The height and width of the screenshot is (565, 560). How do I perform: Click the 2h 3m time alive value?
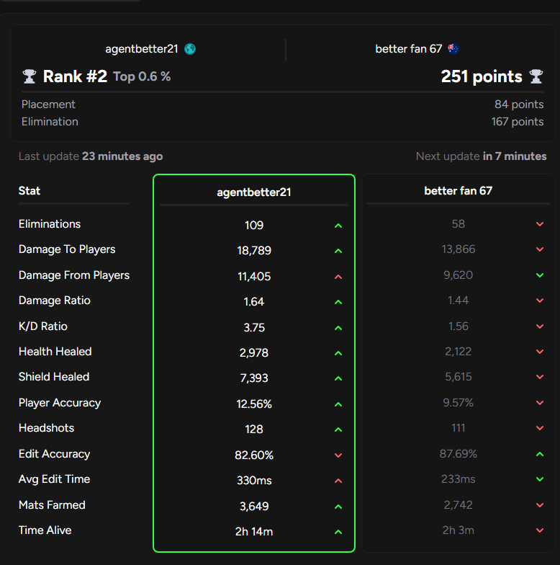point(458,530)
